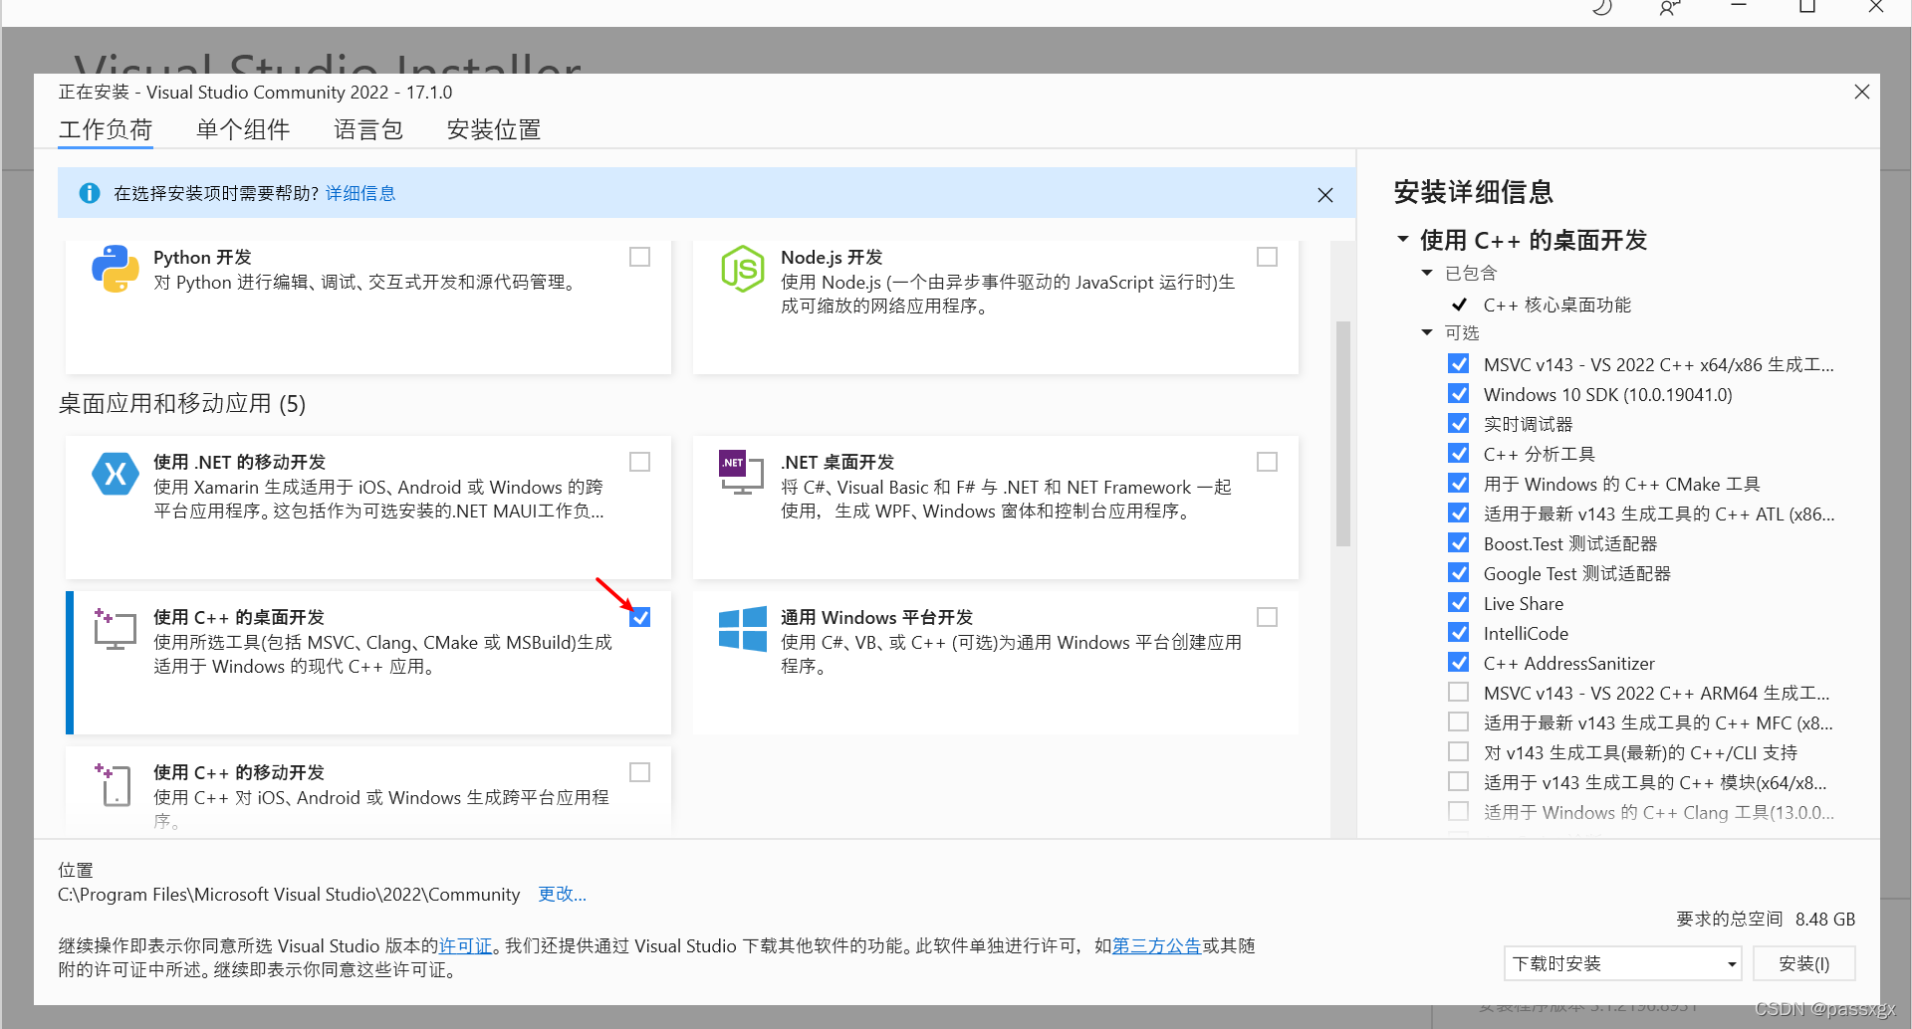This screenshot has height=1029, width=1912.
Task: Open the 下载时安装 dropdown
Action: point(1622,963)
